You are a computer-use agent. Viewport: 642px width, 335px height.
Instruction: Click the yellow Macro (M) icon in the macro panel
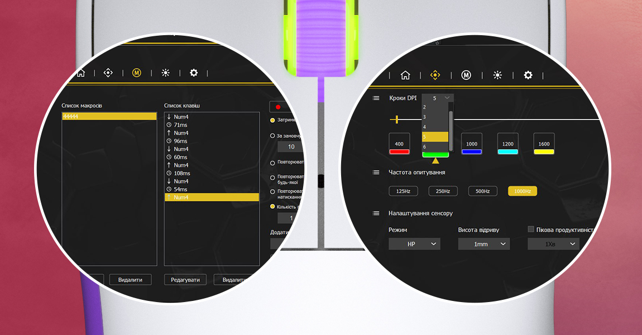[x=137, y=73]
